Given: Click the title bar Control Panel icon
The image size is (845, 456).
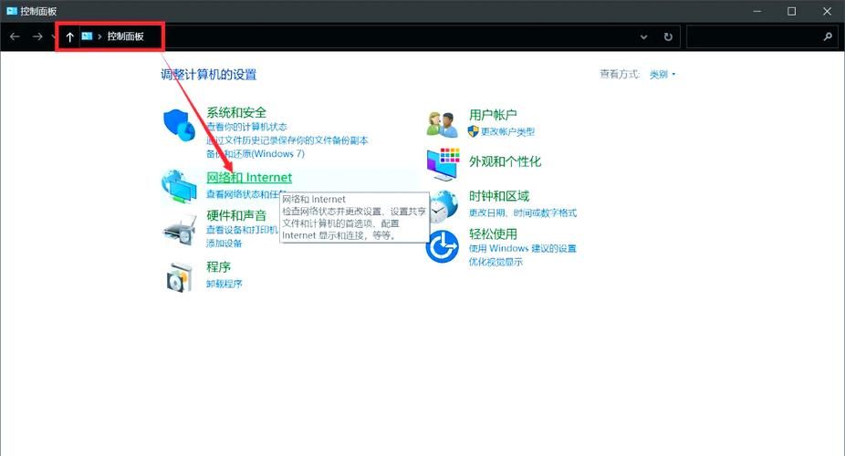Looking at the screenshot, I should click(x=11, y=11).
